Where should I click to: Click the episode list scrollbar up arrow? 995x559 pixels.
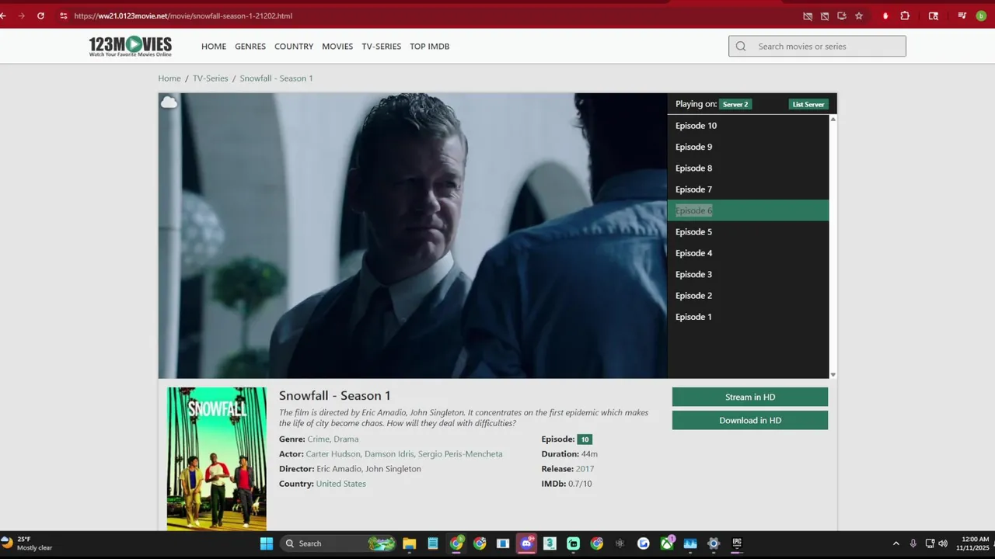[x=833, y=119]
